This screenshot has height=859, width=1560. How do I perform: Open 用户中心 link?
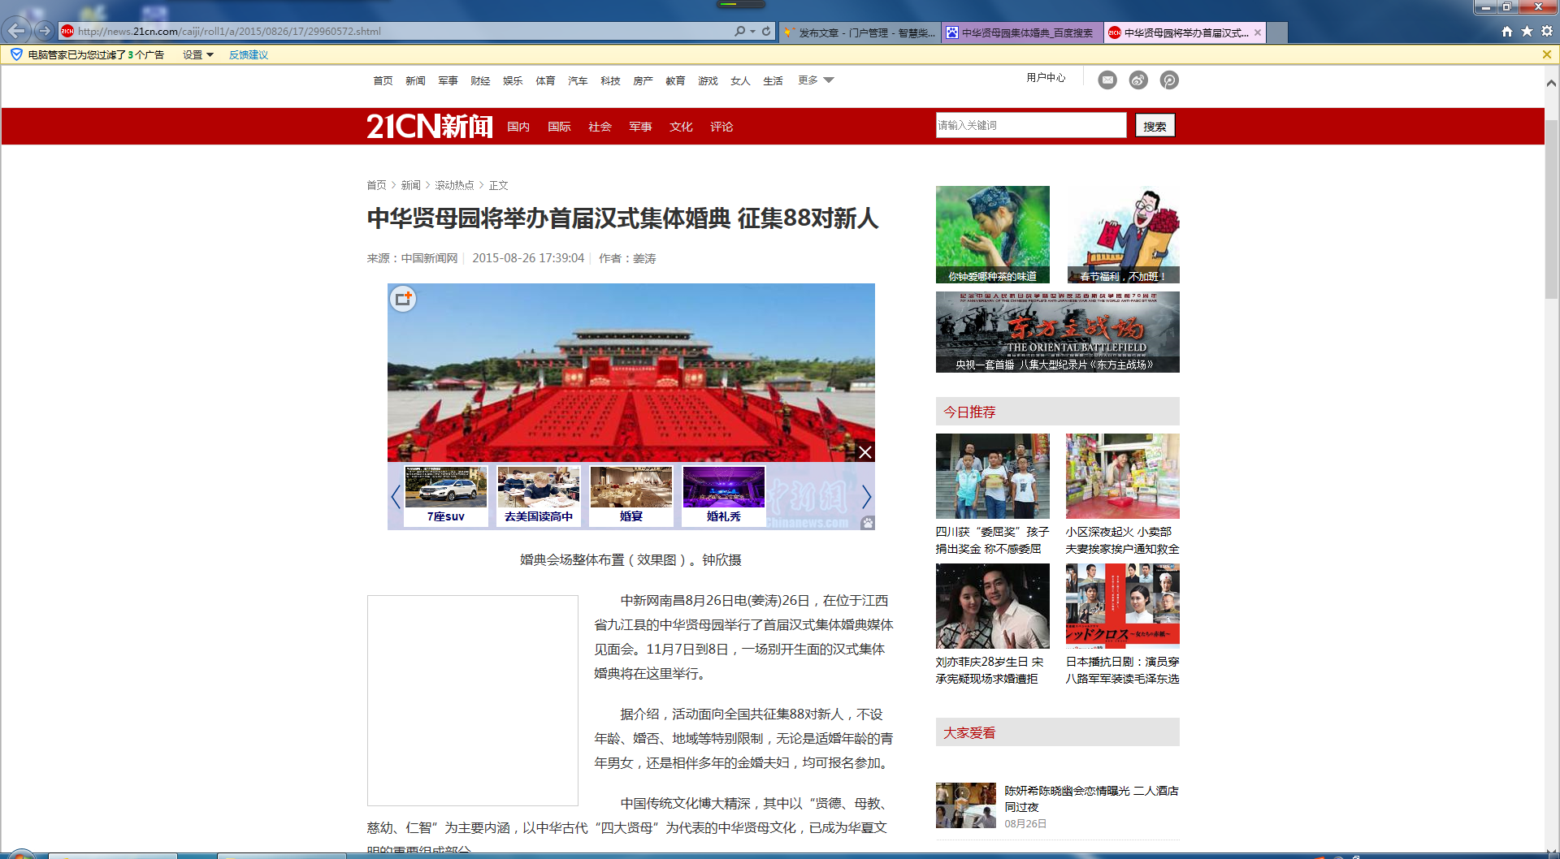pos(1046,77)
